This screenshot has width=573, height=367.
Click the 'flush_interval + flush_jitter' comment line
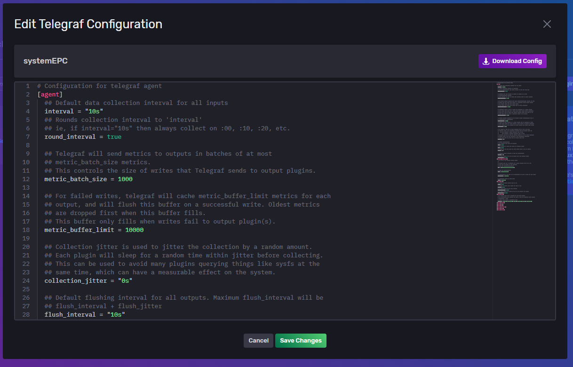[x=103, y=306]
